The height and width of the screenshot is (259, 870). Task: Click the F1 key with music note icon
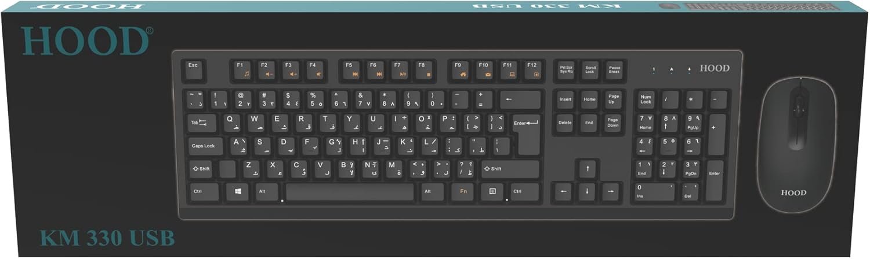(x=242, y=70)
